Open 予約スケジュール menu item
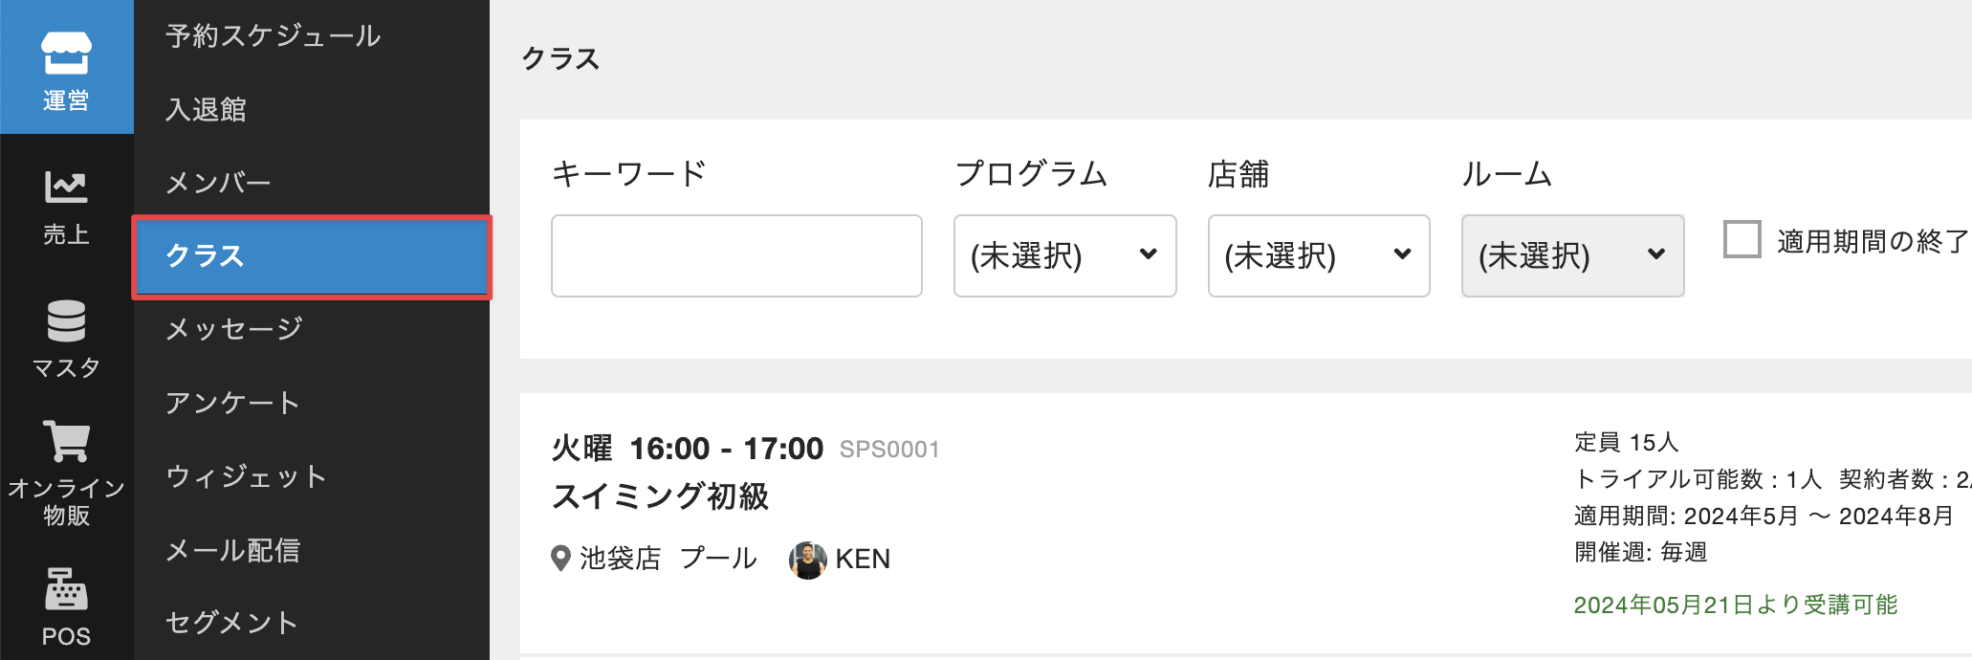Image resolution: width=1972 pixels, height=660 pixels. click(x=274, y=36)
